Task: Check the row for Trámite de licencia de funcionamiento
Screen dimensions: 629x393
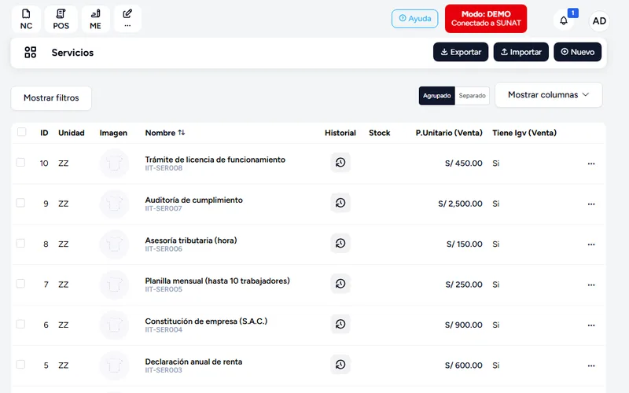Action: click(20, 163)
